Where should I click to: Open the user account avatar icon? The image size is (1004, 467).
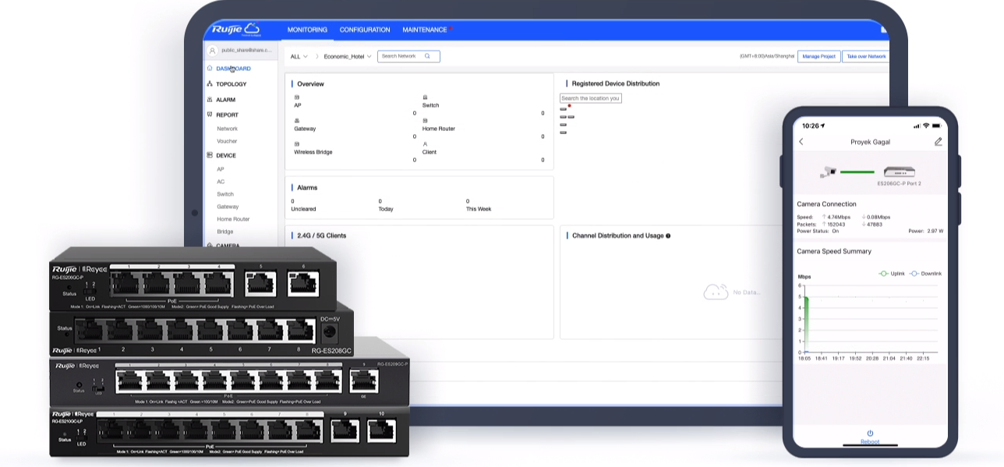(x=212, y=50)
